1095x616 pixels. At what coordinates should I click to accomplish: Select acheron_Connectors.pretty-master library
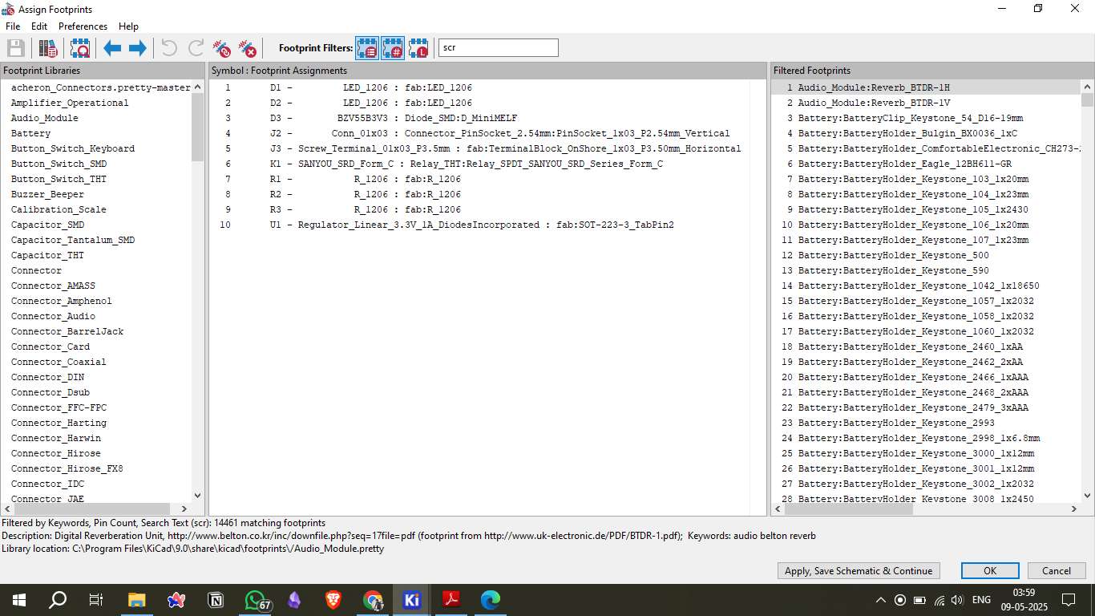pyautogui.click(x=101, y=87)
